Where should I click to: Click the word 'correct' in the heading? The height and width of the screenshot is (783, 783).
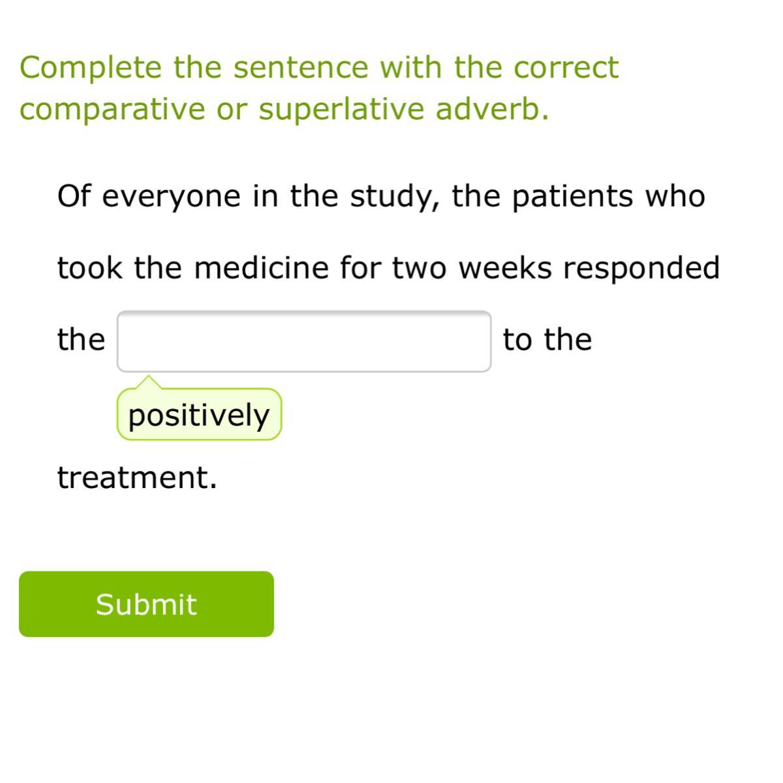(565, 67)
